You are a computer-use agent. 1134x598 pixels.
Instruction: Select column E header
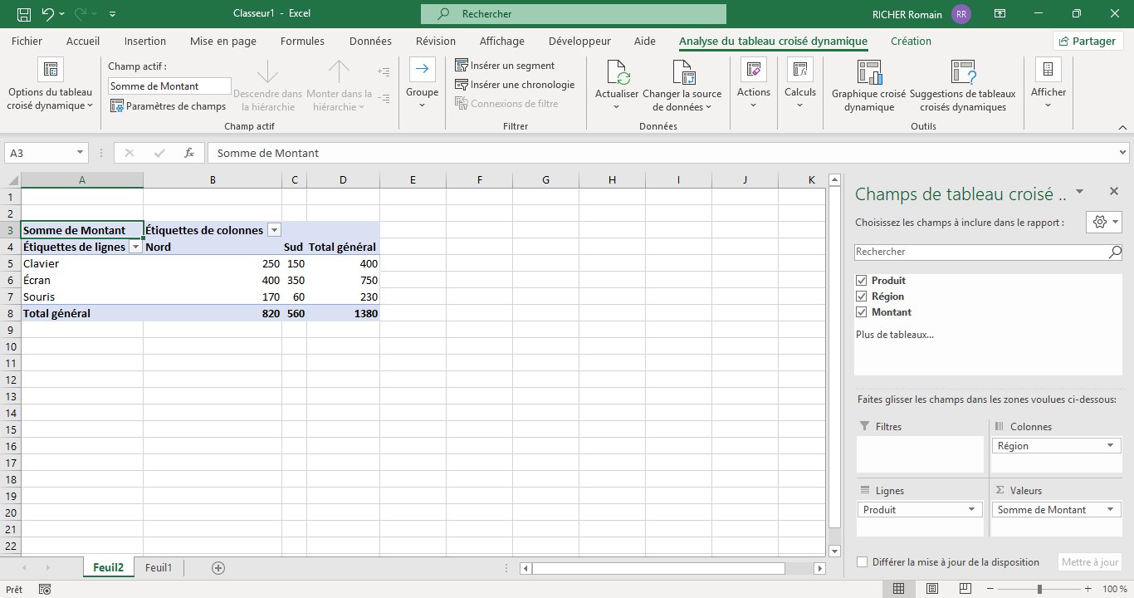413,180
